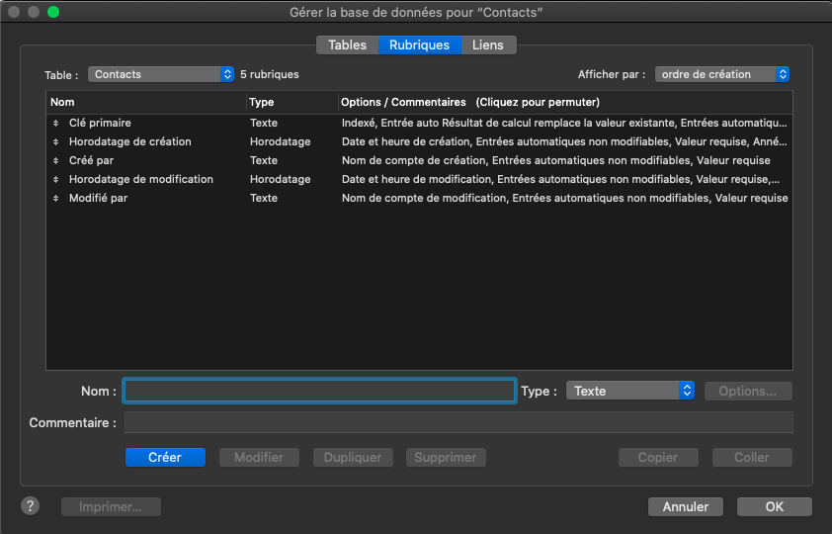Click reorder handle icon for Modifié par
The image size is (832, 534).
(56, 199)
